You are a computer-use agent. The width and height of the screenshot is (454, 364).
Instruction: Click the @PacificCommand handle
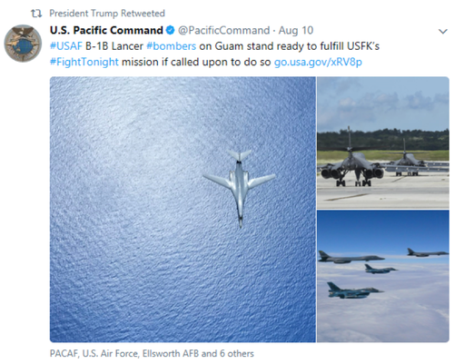pyautogui.click(x=223, y=30)
